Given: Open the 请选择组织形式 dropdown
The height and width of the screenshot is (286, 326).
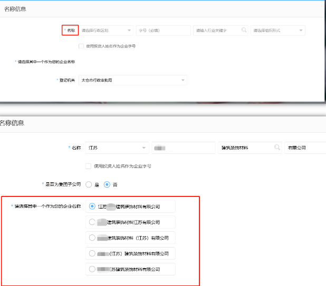Looking at the screenshot, I should [x=277, y=31].
